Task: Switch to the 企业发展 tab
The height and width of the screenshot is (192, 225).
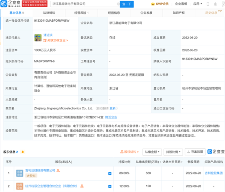Action: pyautogui.click(x=146, y=13)
